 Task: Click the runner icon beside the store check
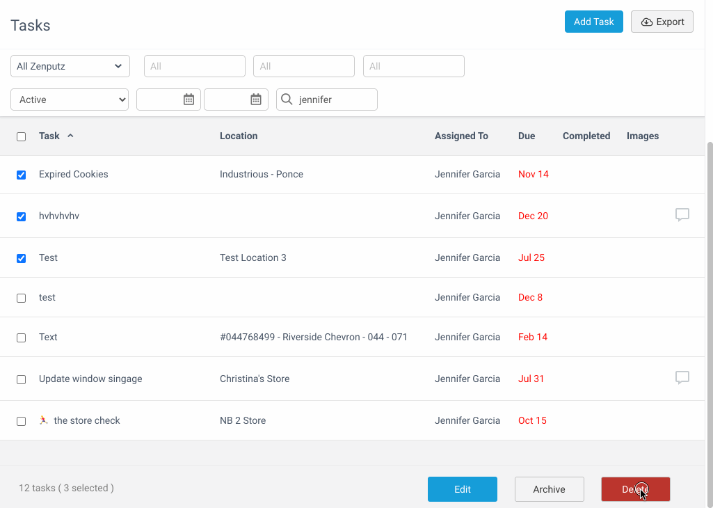[x=44, y=420]
